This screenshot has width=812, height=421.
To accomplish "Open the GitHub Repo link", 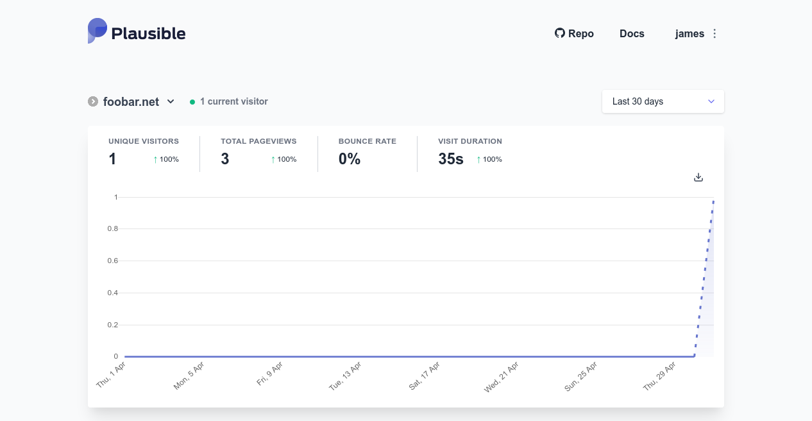I will coord(574,33).
